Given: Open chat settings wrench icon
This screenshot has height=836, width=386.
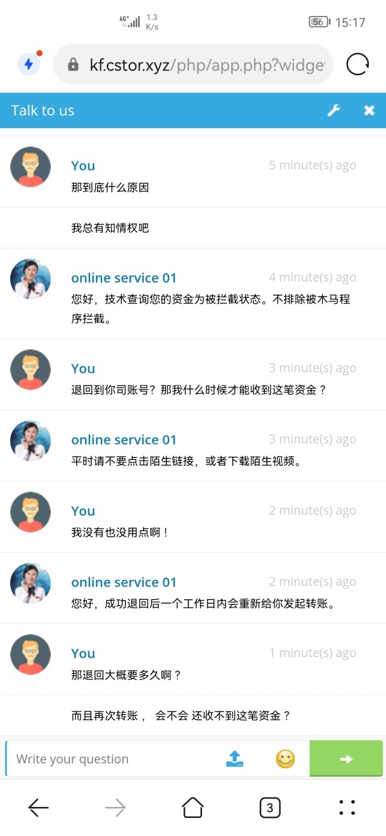Looking at the screenshot, I should click(333, 111).
